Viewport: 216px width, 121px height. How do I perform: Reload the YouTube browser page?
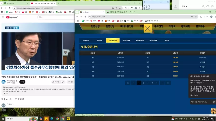pyautogui.click(x=9, y=8)
